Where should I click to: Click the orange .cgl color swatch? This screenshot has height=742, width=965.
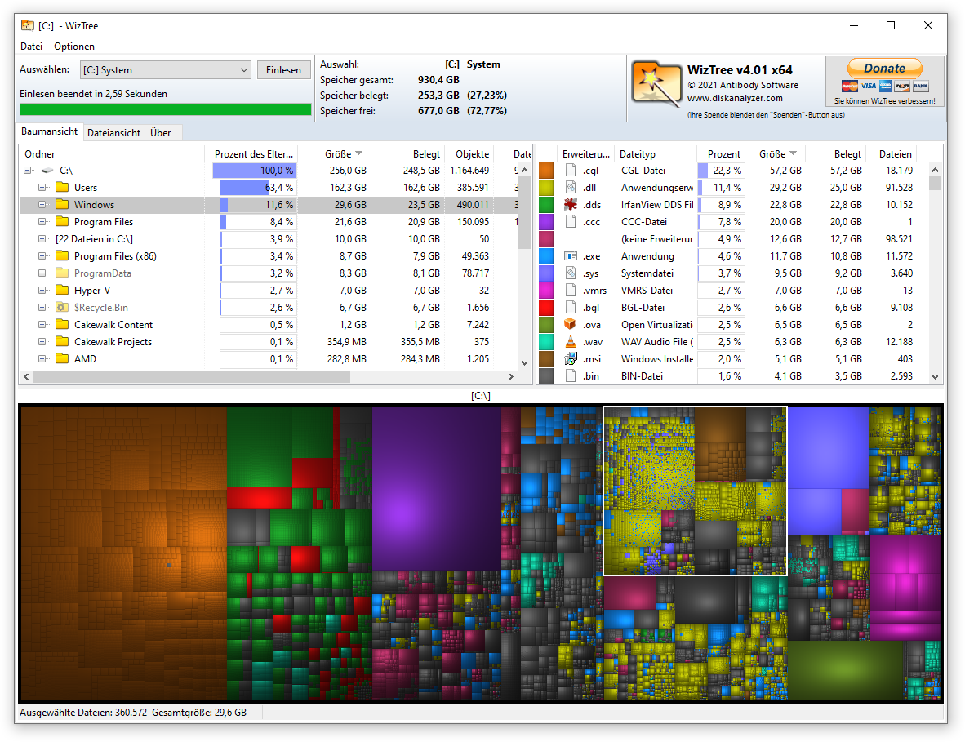(x=546, y=171)
